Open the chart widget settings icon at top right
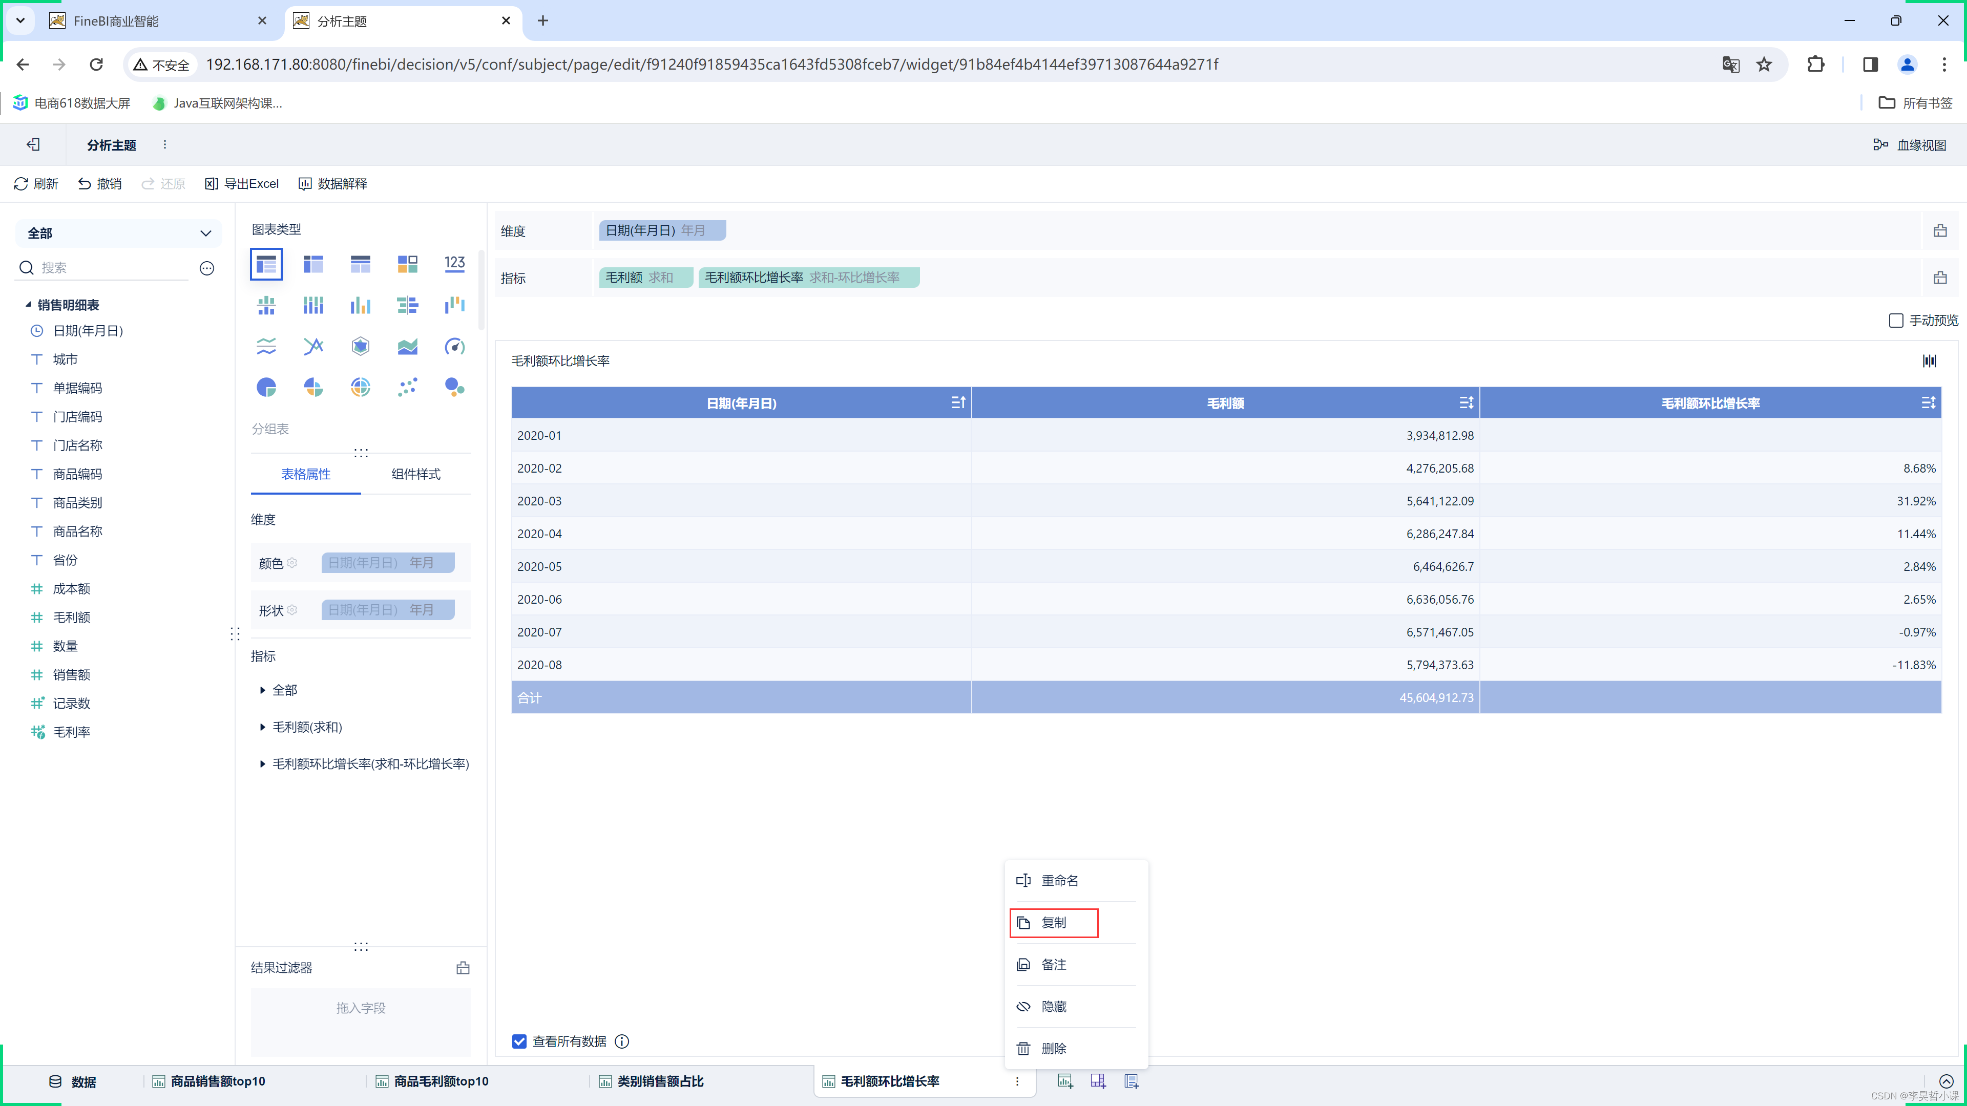Image resolution: width=1967 pixels, height=1106 pixels. click(x=1930, y=361)
